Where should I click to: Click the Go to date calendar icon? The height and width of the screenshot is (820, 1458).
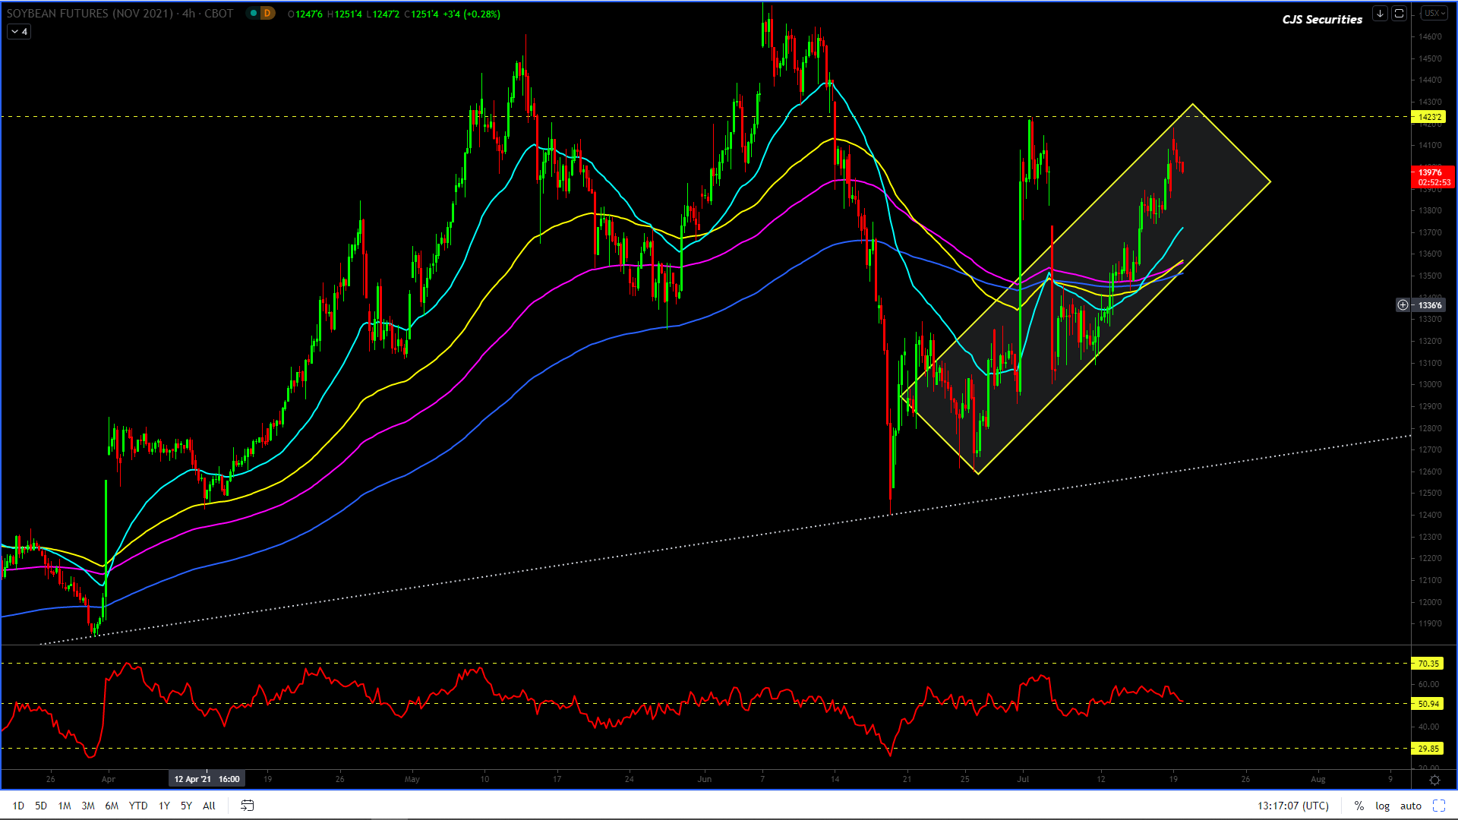[248, 806]
